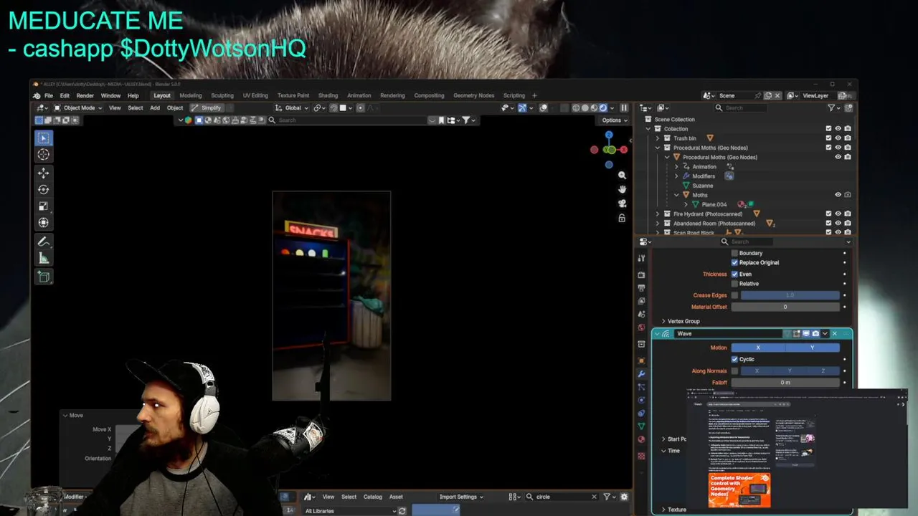Select the Transform tool
Image resolution: width=918 pixels, height=516 pixels.
44,222
